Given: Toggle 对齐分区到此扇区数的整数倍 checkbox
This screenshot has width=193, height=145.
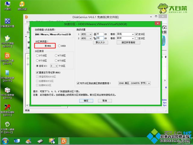Looking at the screenshot, I should tap(78, 83).
